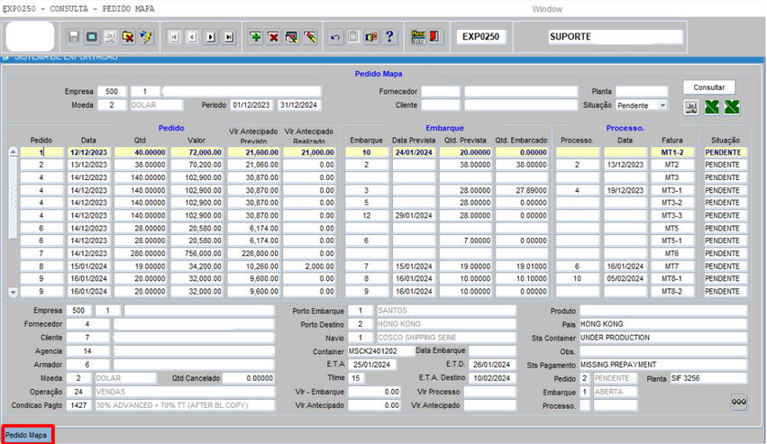This screenshot has width=767, height=444.
Task: Click the printer icon below Consultar
Action: pyautogui.click(x=691, y=107)
